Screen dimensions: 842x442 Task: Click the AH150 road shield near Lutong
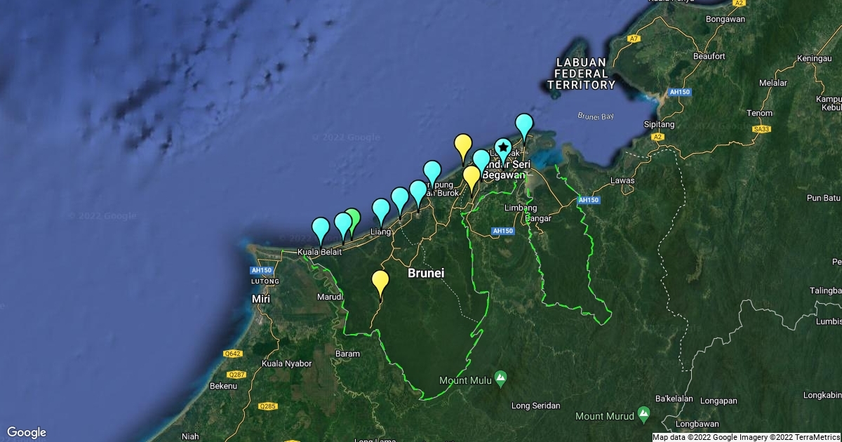click(x=261, y=270)
